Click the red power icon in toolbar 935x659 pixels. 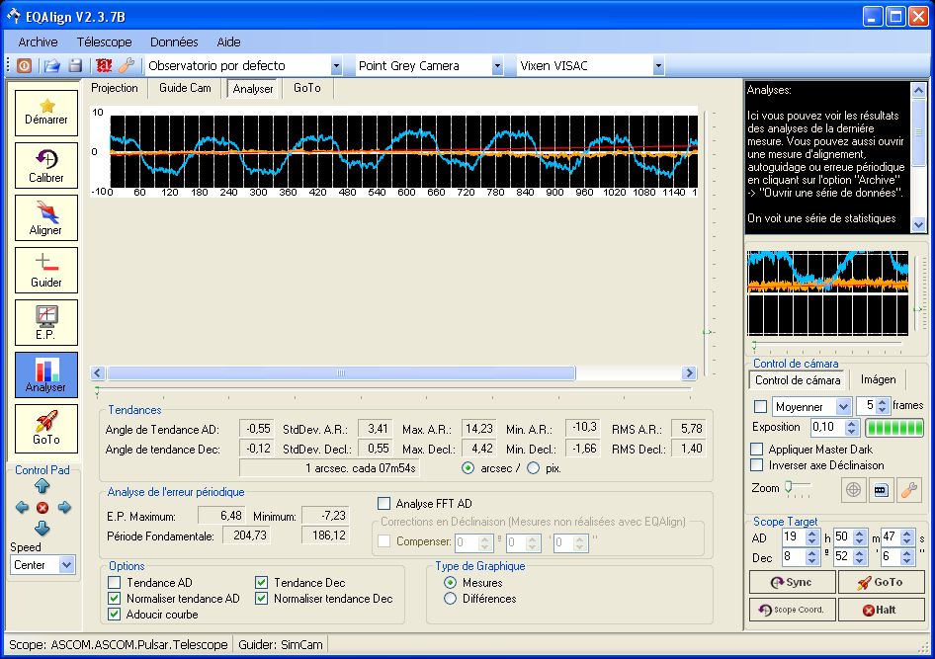[24, 65]
